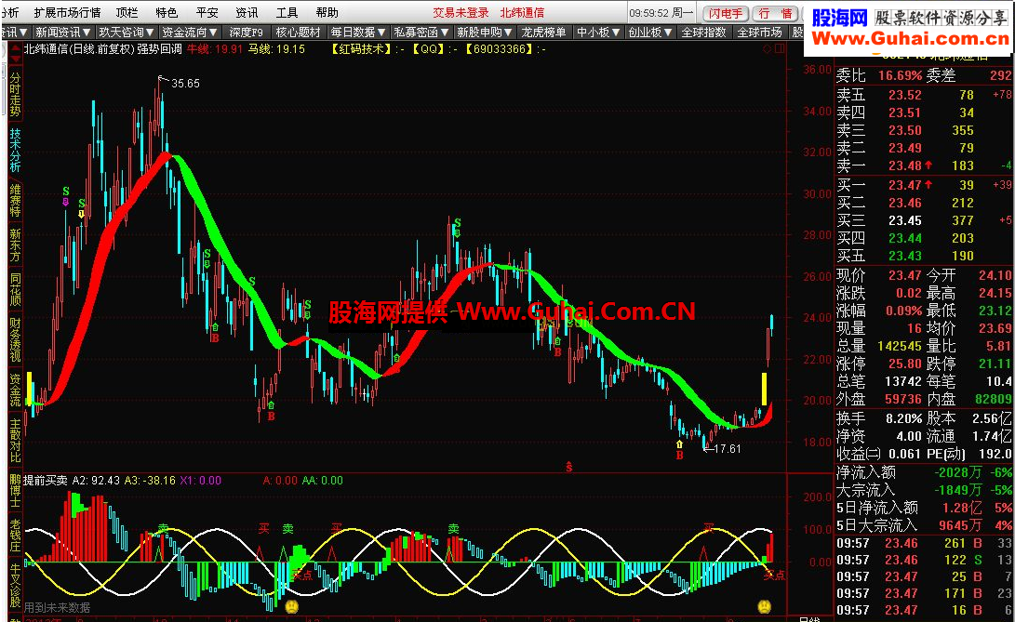1015x622 pixels.
Task: Click the 北纬通信 label in the top bar
Action: click(x=523, y=13)
